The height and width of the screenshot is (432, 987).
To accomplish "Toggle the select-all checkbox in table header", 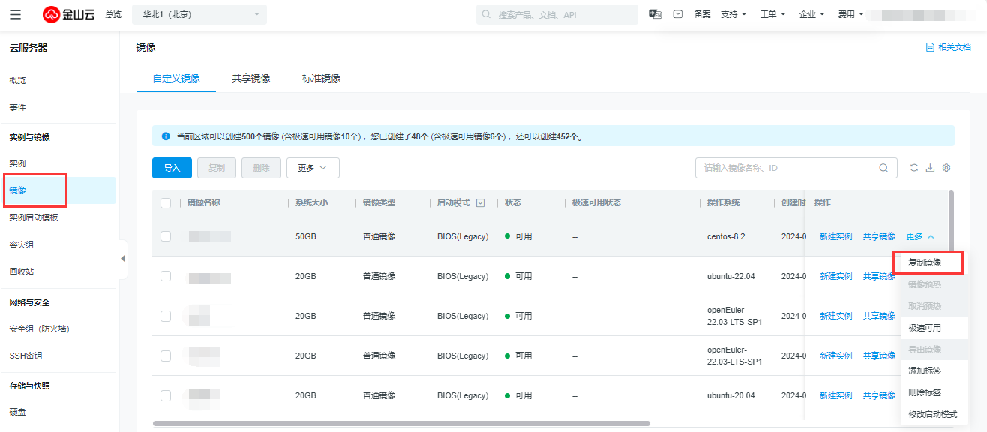I will pos(166,203).
